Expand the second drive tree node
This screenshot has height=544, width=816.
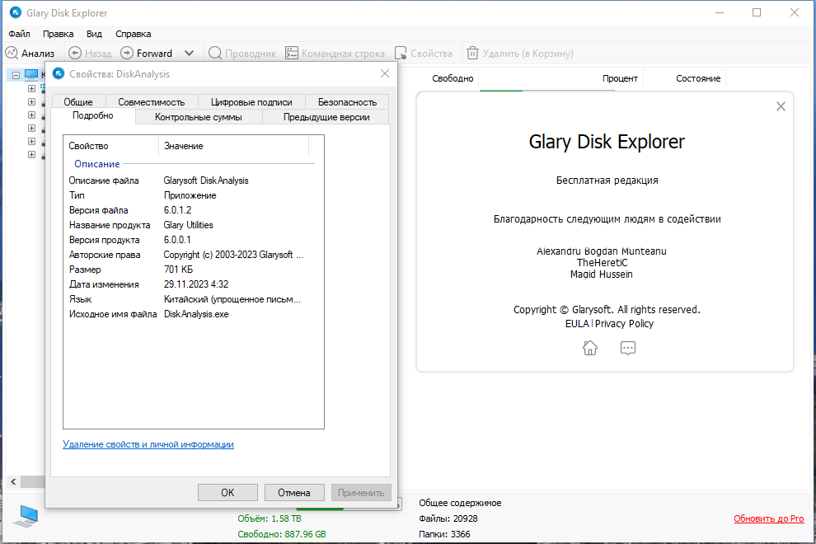click(x=32, y=102)
